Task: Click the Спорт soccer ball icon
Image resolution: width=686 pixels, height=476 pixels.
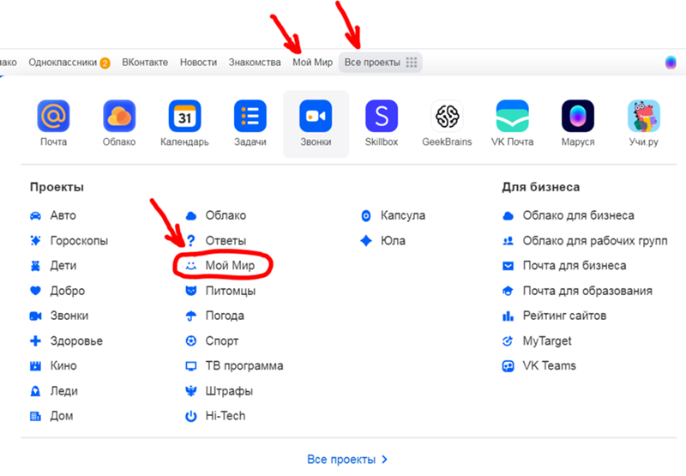Action: [x=190, y=340]
